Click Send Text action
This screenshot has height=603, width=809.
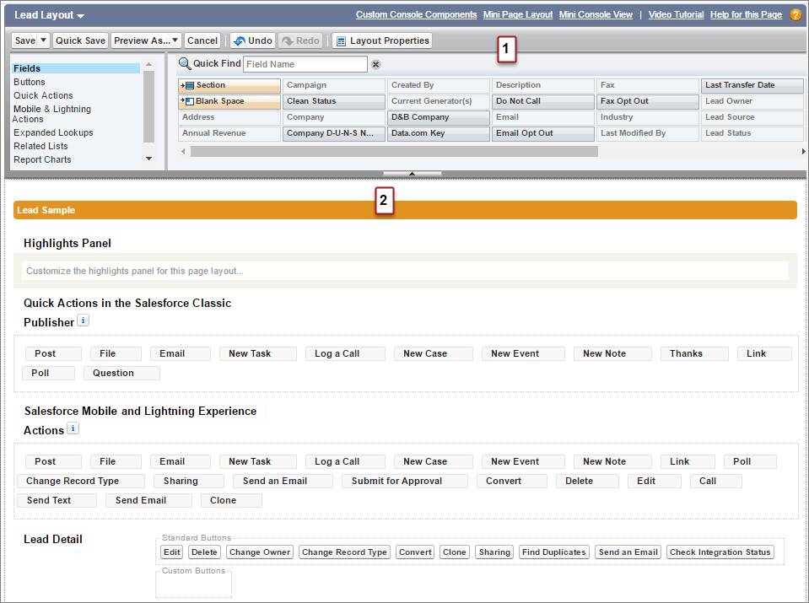[x=57, y=500]
